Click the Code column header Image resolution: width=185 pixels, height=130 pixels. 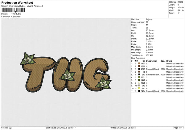(x=163, y=61)
